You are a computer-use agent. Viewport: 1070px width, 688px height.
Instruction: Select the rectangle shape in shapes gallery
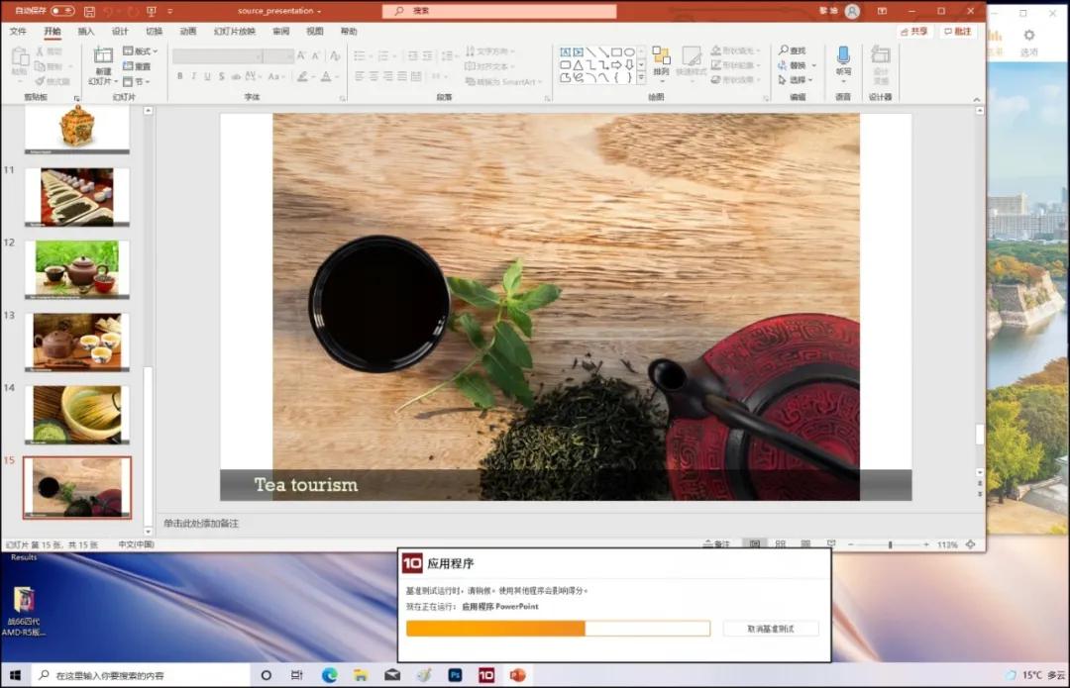pos(616,51)
